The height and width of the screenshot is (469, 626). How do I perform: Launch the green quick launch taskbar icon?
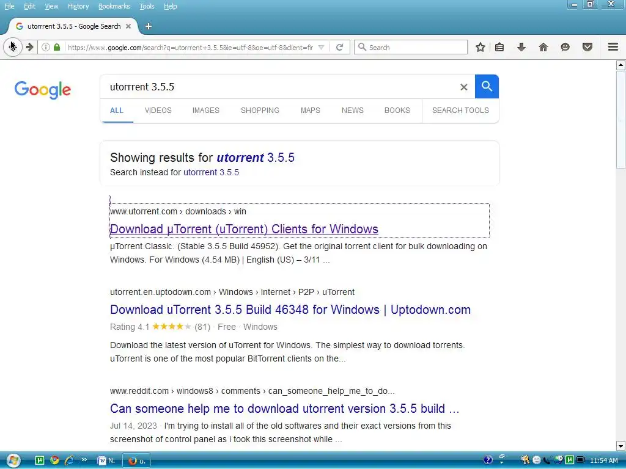40,460
